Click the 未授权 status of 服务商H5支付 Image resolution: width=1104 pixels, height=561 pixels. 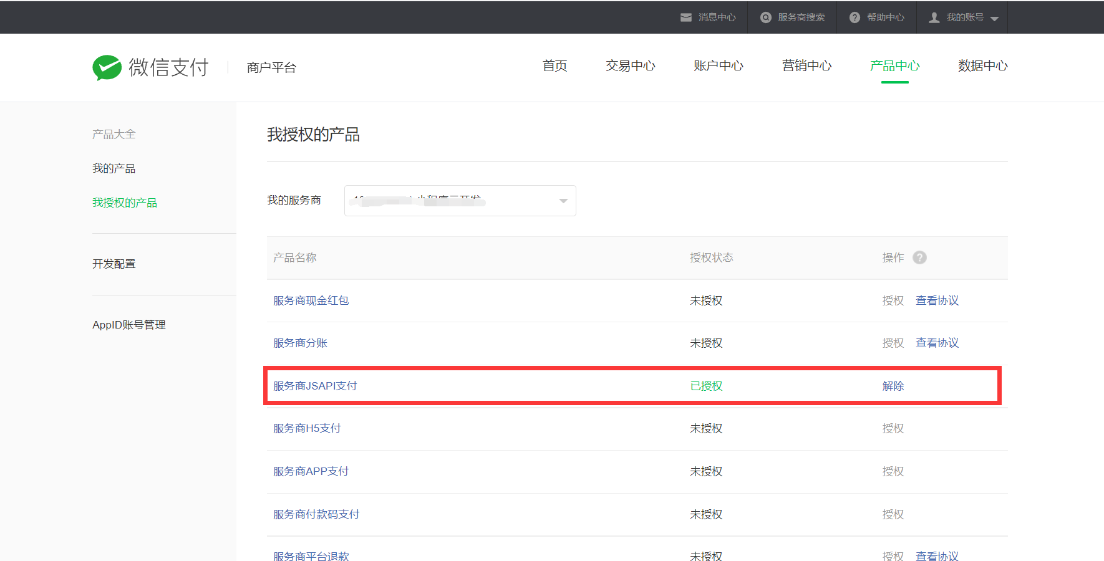706,428
